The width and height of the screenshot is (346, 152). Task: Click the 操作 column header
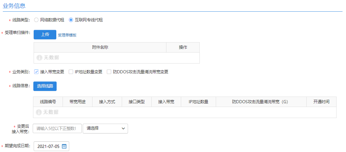[x=183, y=48]
